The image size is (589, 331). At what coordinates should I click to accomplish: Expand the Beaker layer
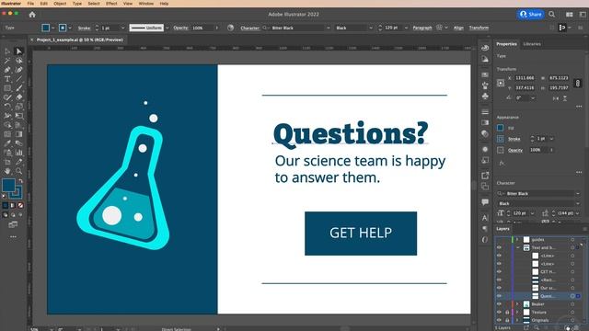[517, 304]
